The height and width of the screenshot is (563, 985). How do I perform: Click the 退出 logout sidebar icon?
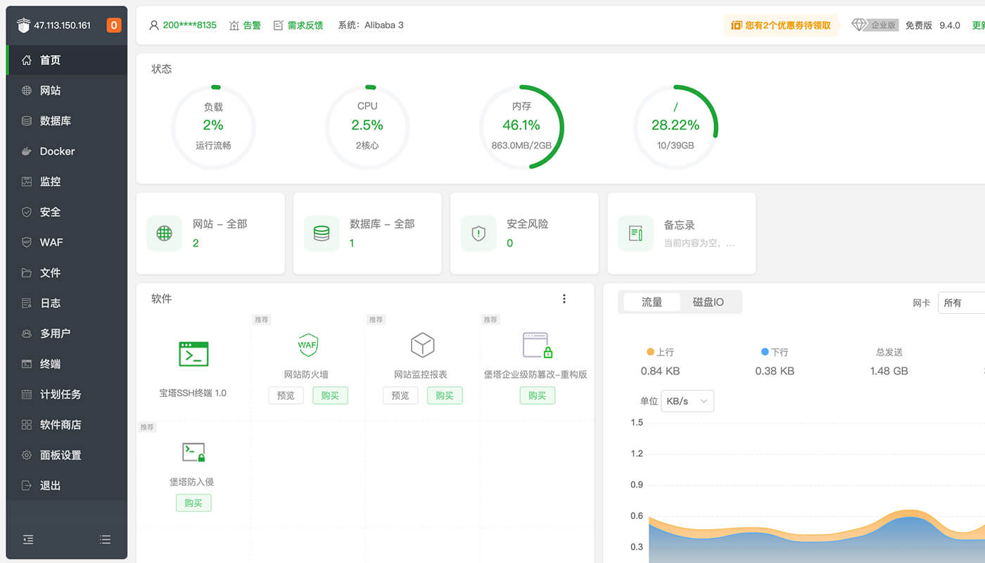tap(27, 486)
